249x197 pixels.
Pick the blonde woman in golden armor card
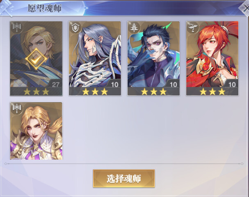click(36, 131)
